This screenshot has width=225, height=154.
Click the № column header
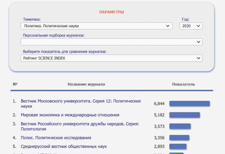pos(15,84)
